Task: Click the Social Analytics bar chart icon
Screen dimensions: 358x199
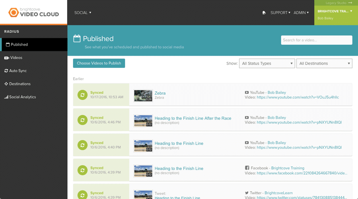Action: [x=6, y=97]
